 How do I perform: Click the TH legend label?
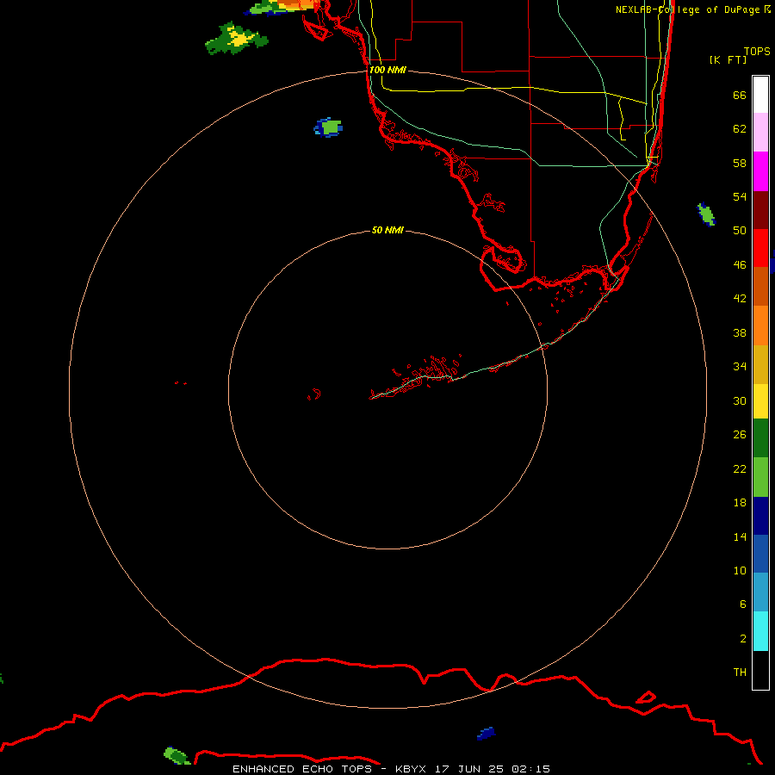(740, 673)
